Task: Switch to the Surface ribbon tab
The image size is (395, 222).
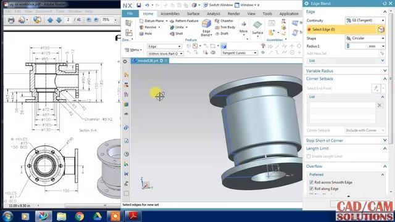Action: click(193, 14)
